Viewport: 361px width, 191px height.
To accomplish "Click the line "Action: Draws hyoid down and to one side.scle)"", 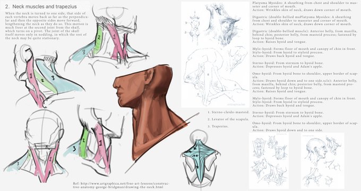I will [x=305, y=81].
